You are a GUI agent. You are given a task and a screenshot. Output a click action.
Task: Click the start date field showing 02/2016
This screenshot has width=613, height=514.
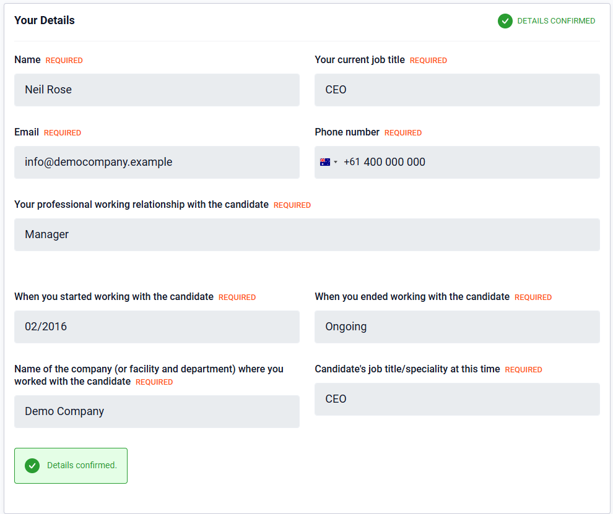pyautogui.click(x=157, y=327)
